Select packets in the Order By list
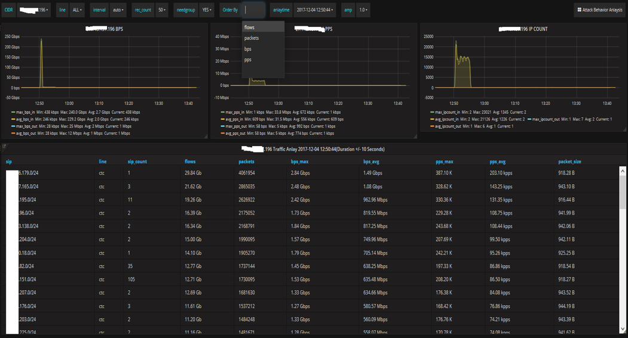The image size is (628, 338). coord(263,38)
